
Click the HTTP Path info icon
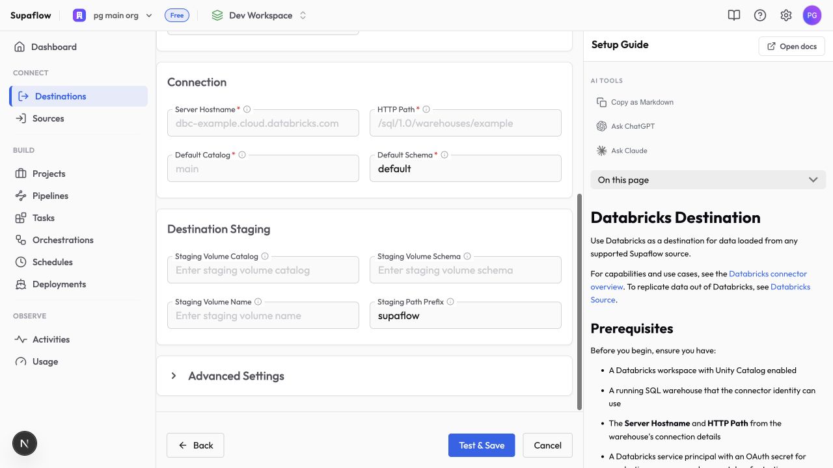(426, 109)
